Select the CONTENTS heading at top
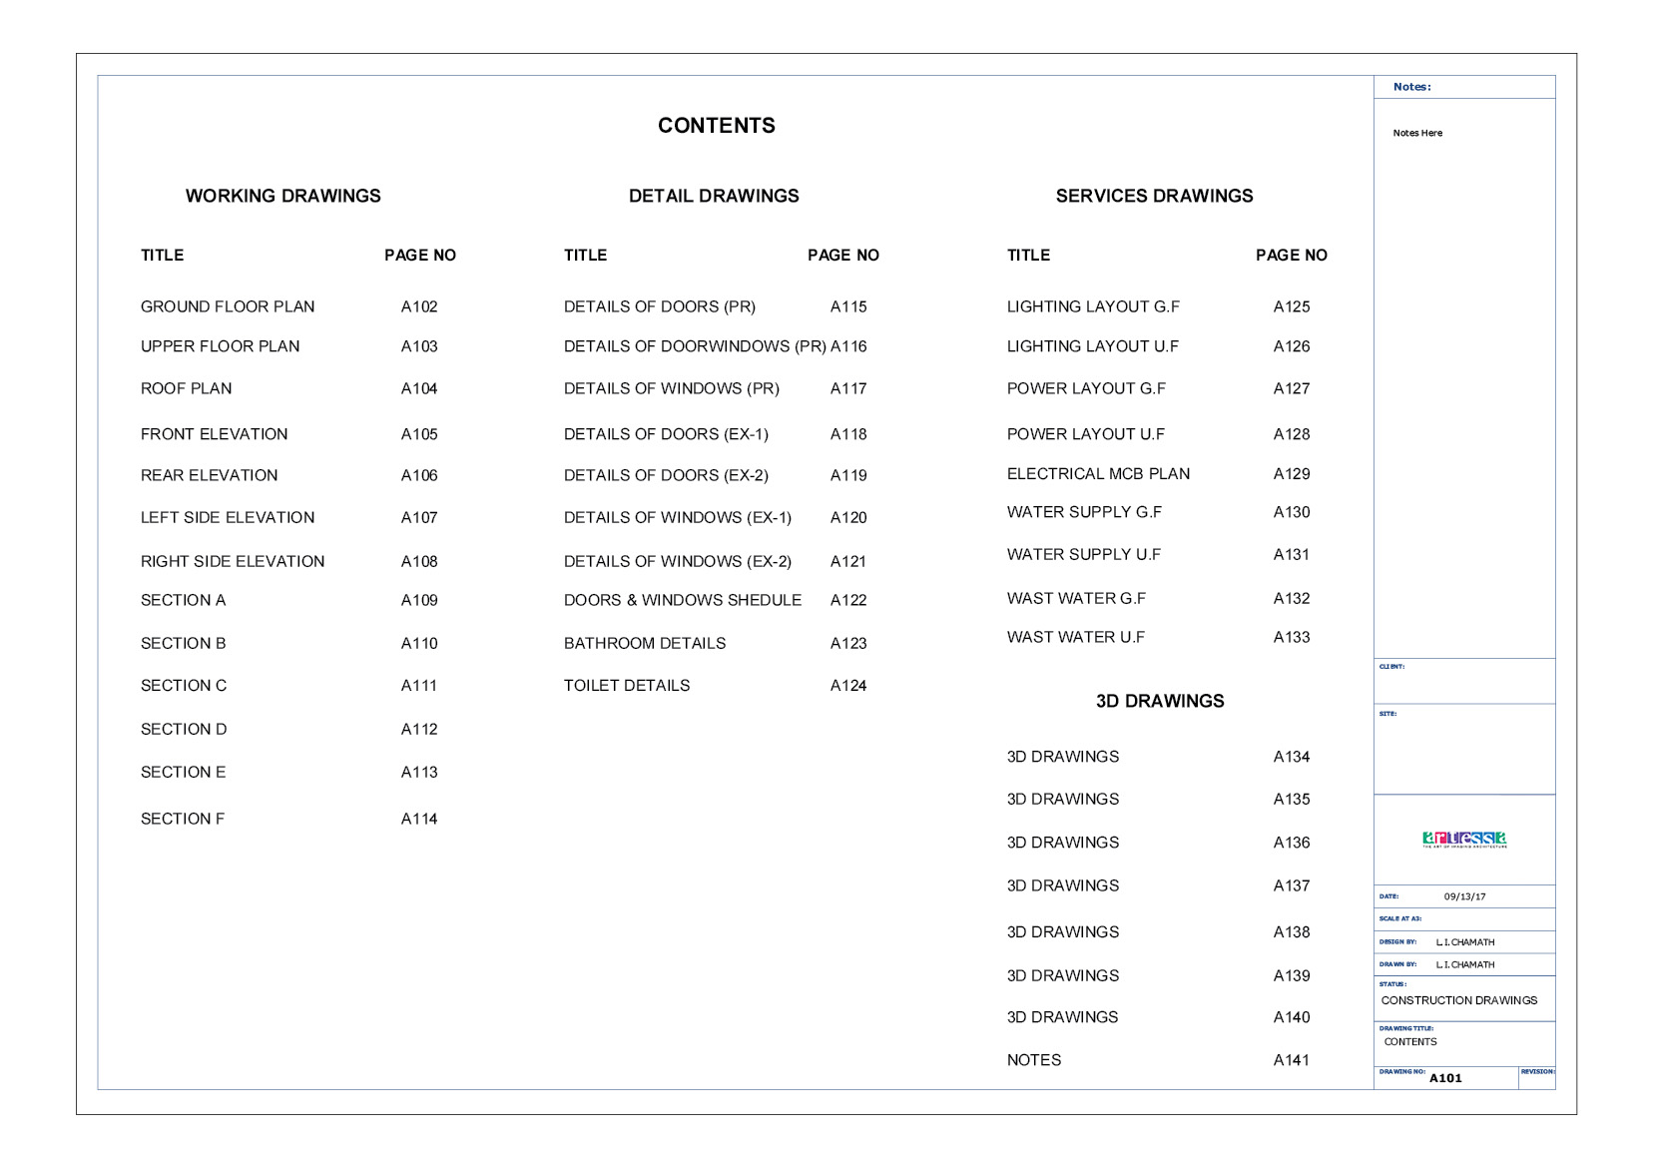This screenshot has width=1653, height=1168. pos(716,126)
